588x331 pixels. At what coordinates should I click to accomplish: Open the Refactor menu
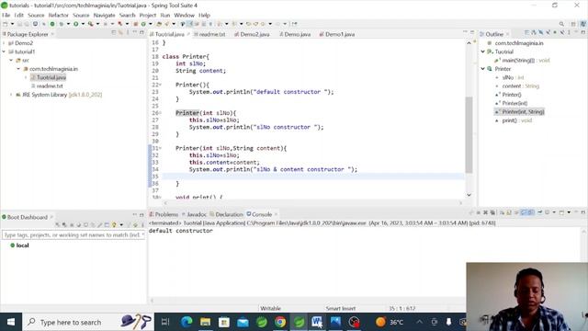point(59,15)
